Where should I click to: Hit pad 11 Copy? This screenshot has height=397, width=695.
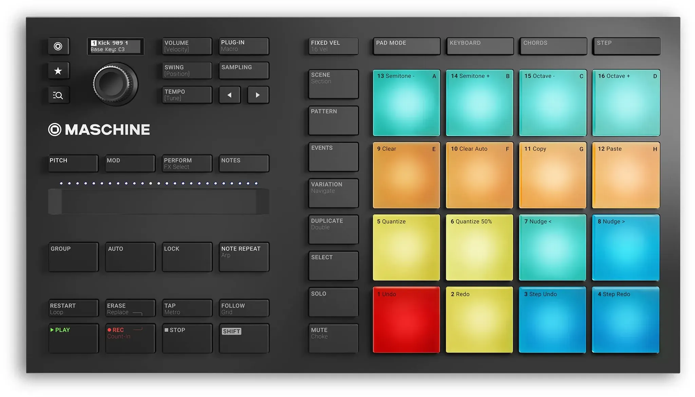coord(553,175)
